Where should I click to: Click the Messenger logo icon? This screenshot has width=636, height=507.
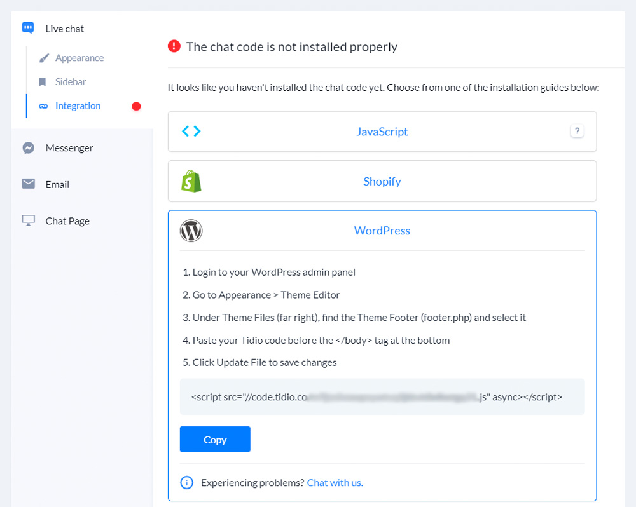tap(29, 148)
